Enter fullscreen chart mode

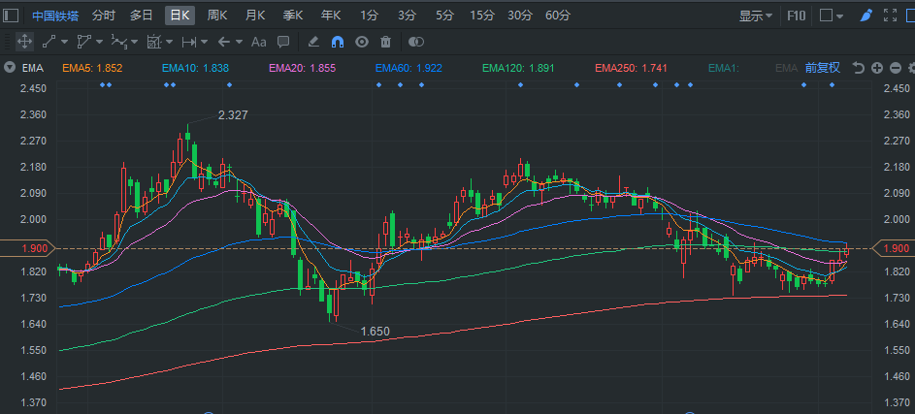pyautogui.click(x=890, y=16)
